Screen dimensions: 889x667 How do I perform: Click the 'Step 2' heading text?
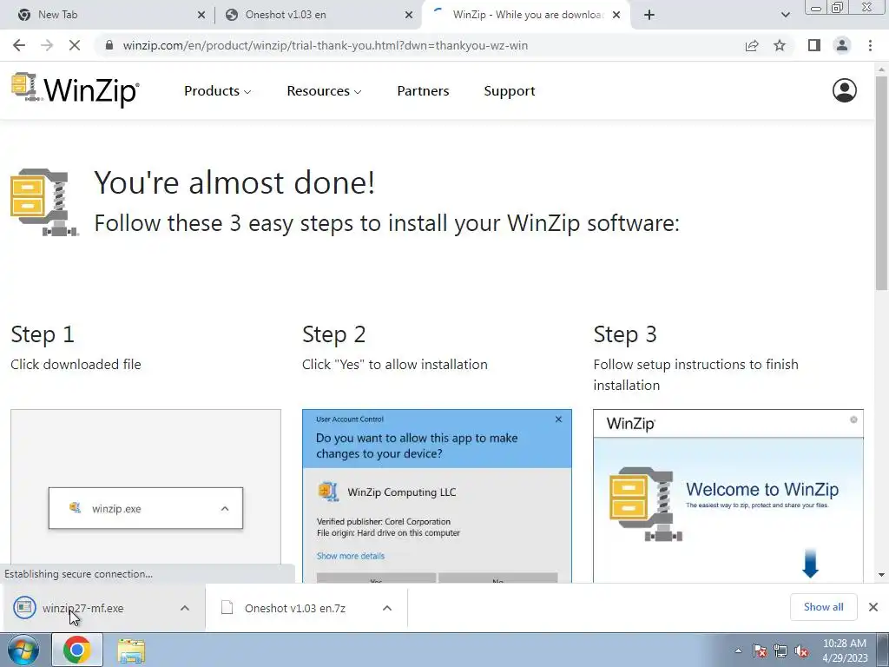(x=334, y=334)
